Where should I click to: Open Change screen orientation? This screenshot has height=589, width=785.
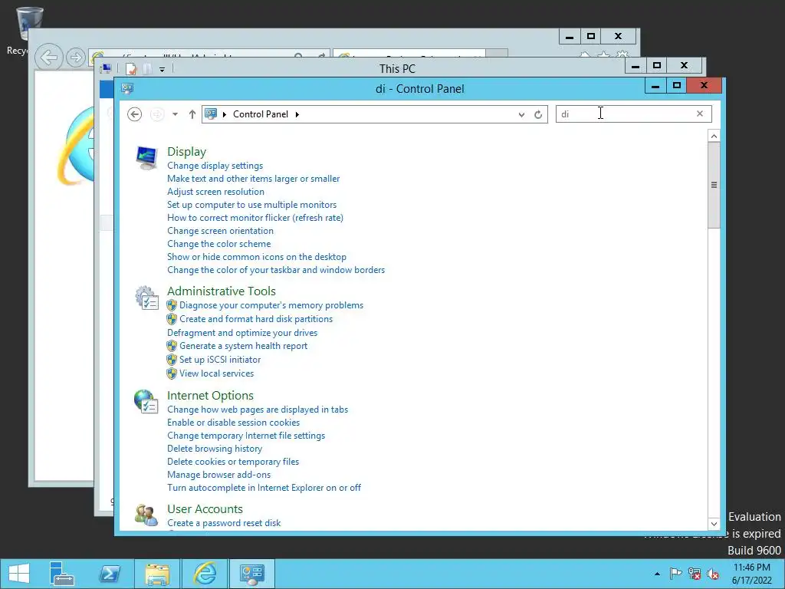tap(220, 231)
